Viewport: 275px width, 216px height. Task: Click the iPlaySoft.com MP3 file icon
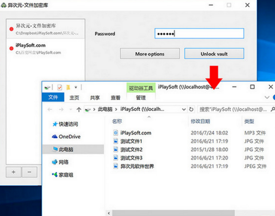click(115, 133)
